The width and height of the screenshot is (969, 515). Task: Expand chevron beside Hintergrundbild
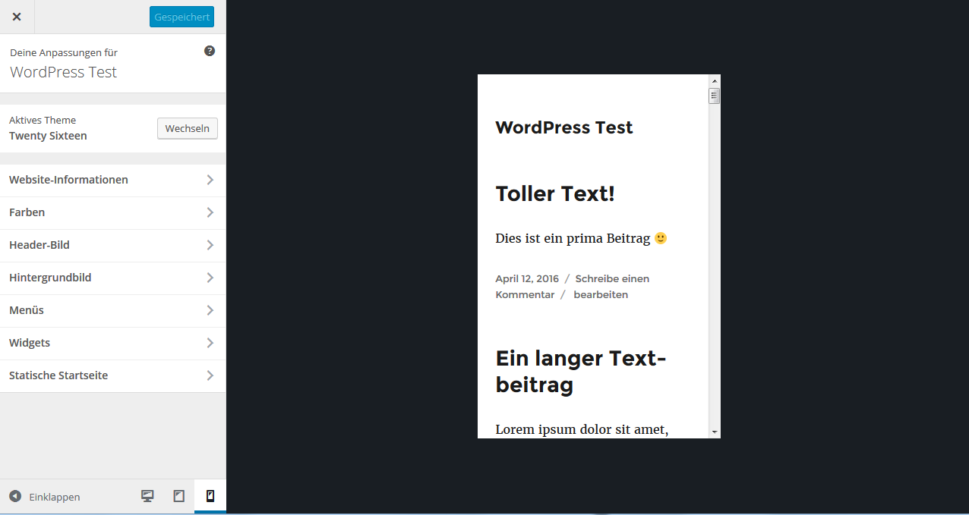(x=210, y=278)
